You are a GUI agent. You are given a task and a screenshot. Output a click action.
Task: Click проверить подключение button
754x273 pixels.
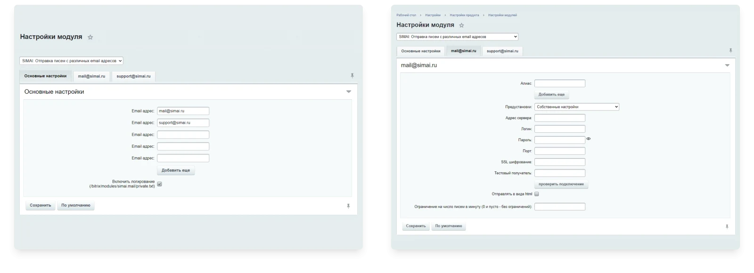pyautogui.click(x=561, y=184)
